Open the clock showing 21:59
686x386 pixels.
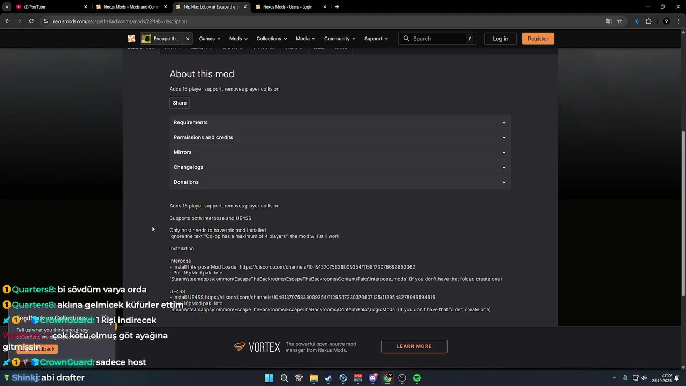click(662, 378)
